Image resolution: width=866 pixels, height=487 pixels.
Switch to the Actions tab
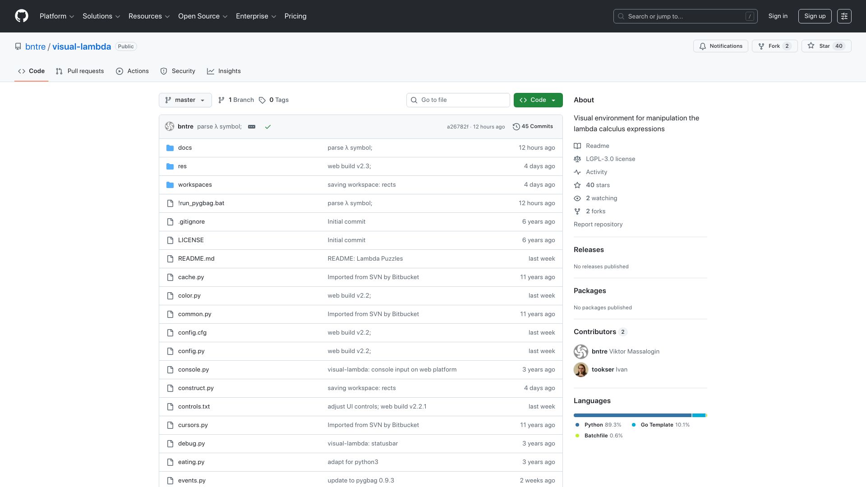(x=132, y=71)
